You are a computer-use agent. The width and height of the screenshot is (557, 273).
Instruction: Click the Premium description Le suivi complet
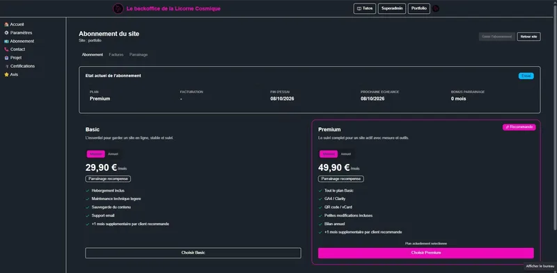[363, 138]
